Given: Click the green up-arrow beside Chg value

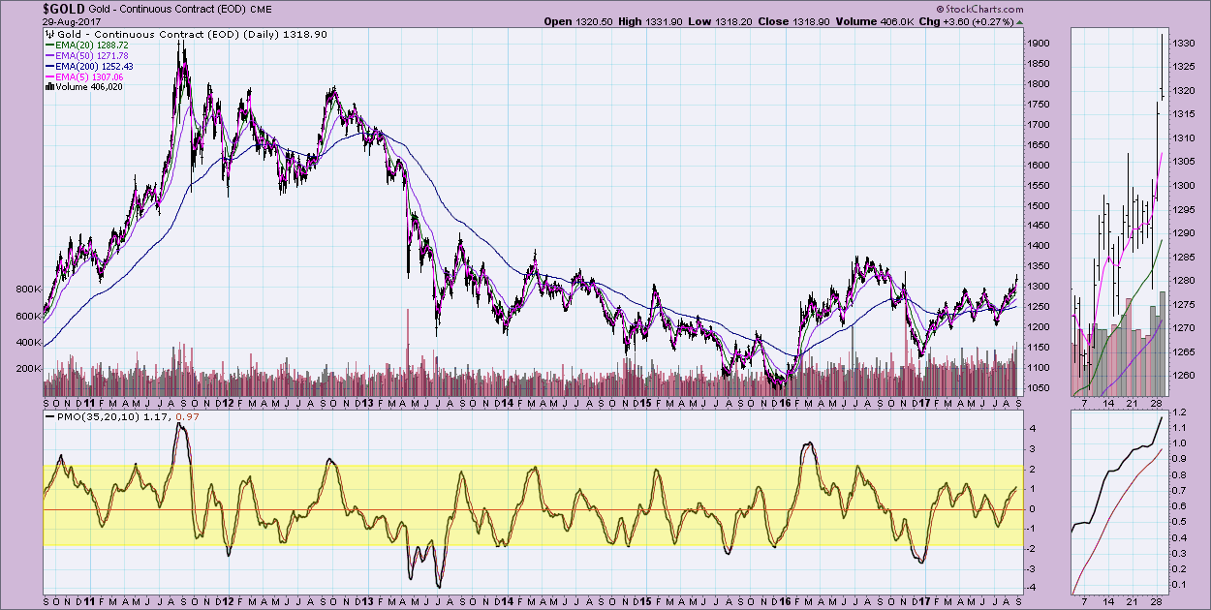Looking at the screenshot, I should coord(1021,20).
